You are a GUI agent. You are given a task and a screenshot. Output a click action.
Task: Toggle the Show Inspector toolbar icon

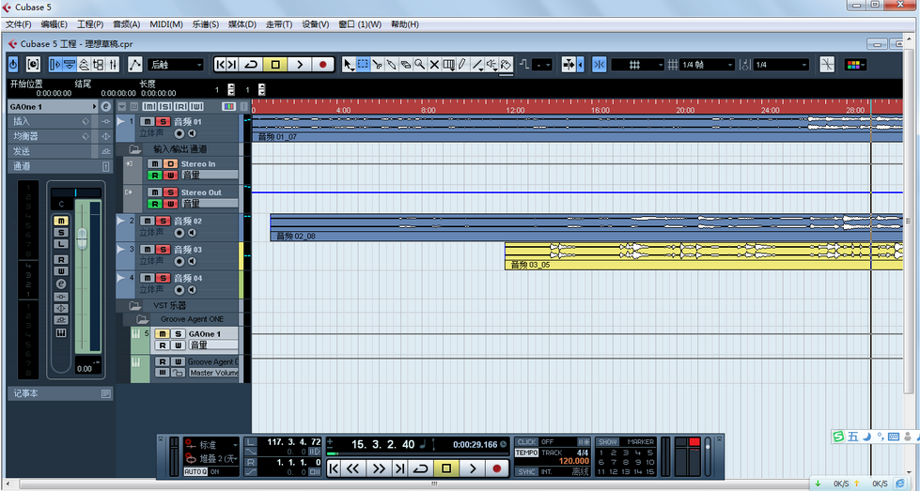(55, 64)
